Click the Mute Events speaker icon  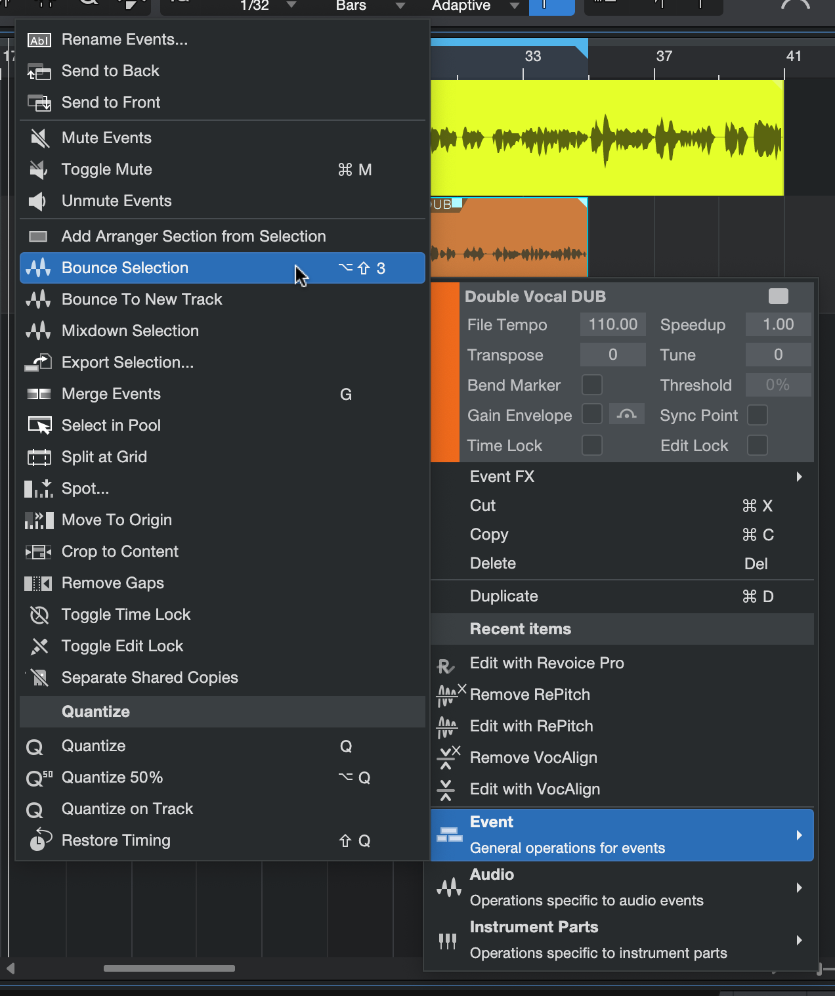pyautogui.click(x=39, y=138)
